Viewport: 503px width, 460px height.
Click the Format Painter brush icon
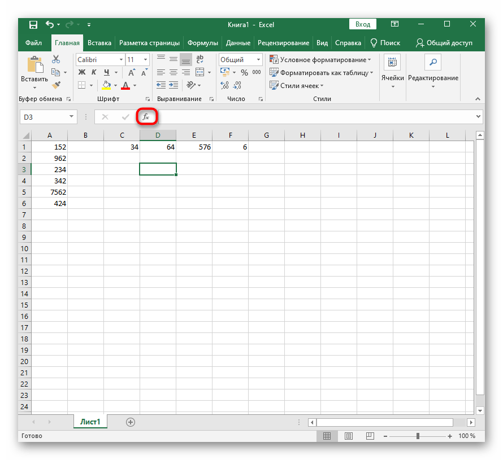point(56,85)
